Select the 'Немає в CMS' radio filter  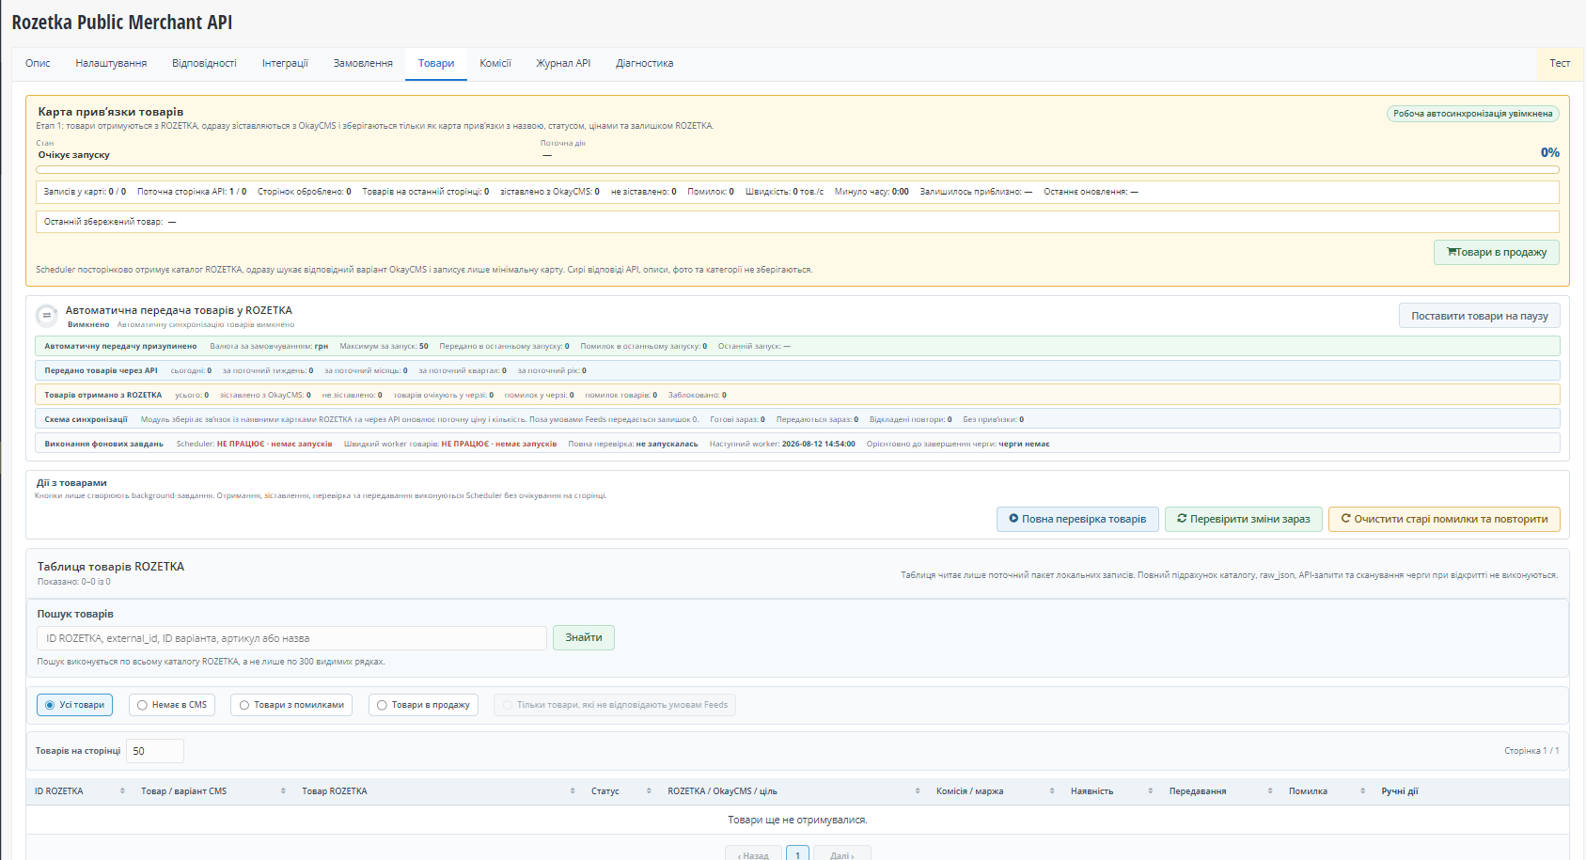click(172, 705)
